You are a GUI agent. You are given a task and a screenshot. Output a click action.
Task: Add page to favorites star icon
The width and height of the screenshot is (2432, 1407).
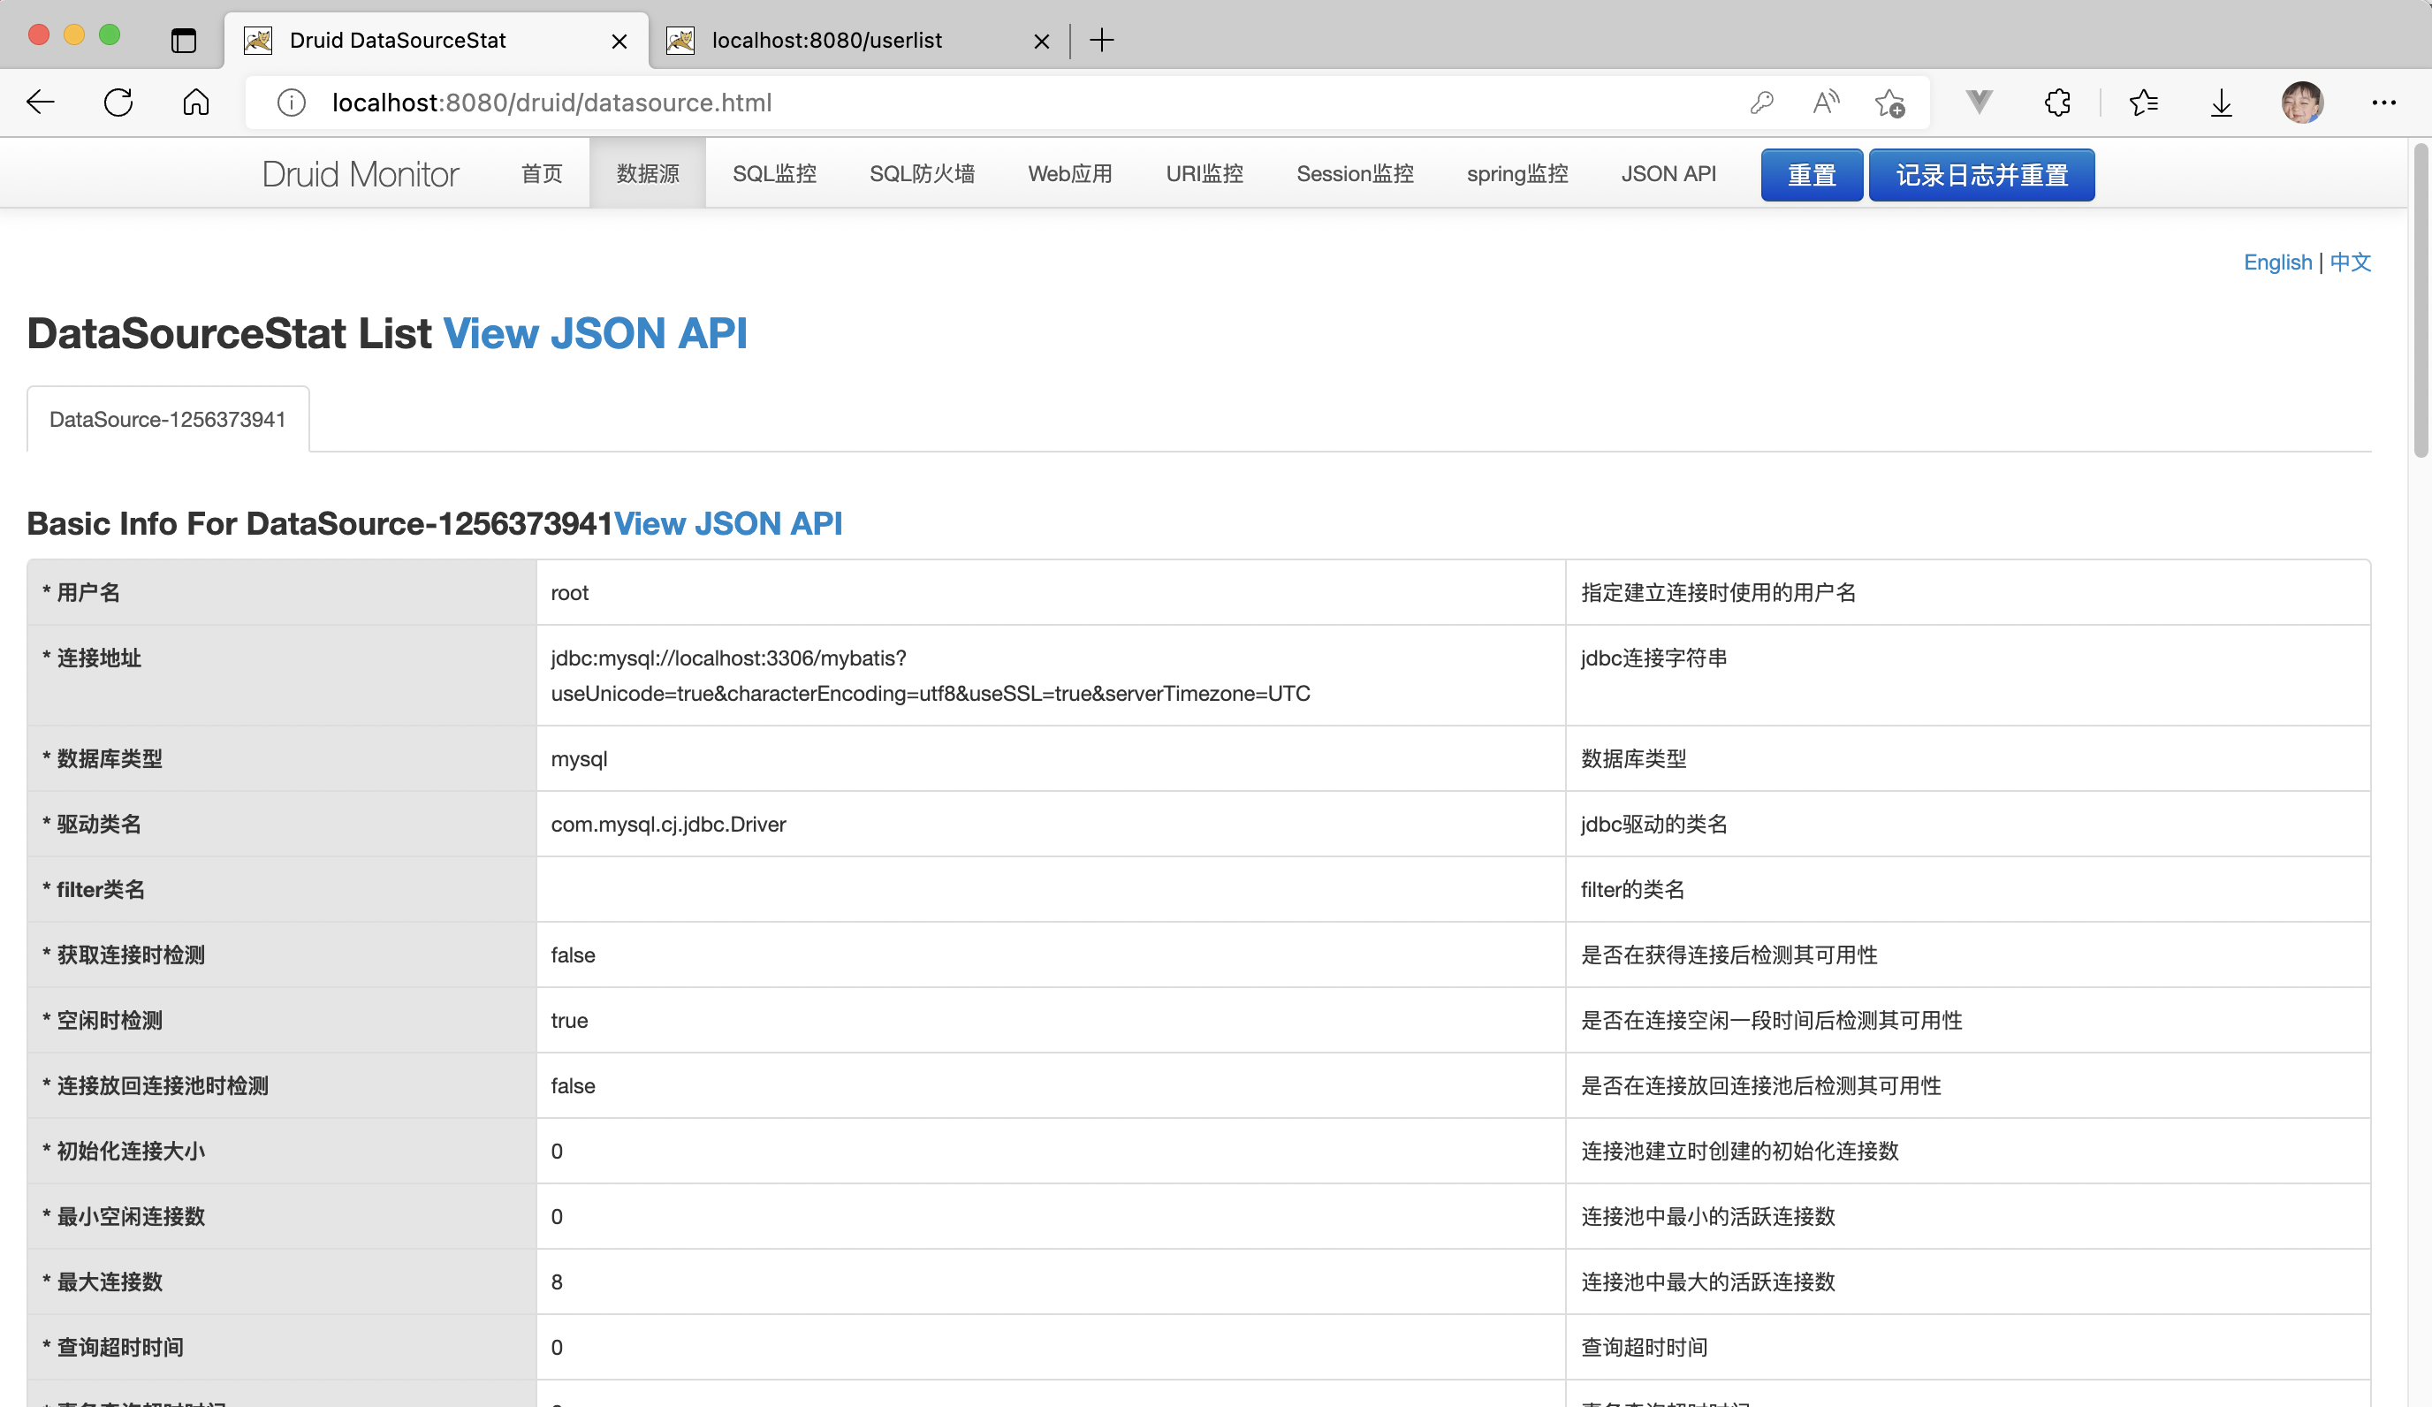(1889, 103)
